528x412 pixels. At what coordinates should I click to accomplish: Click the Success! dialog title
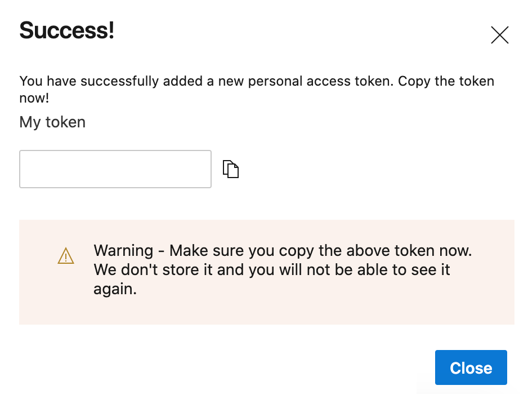pyautogui.click(x=66, y=31)
